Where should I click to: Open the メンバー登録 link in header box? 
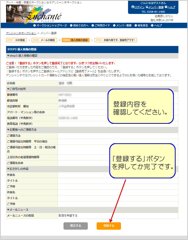(156, 7)
